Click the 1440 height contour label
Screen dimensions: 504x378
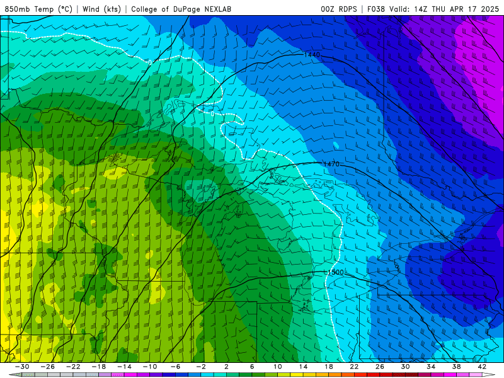(312, 55)
